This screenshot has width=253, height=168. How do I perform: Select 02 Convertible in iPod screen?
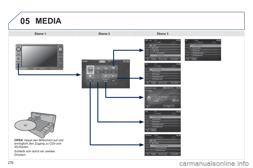tap(165, 119)
